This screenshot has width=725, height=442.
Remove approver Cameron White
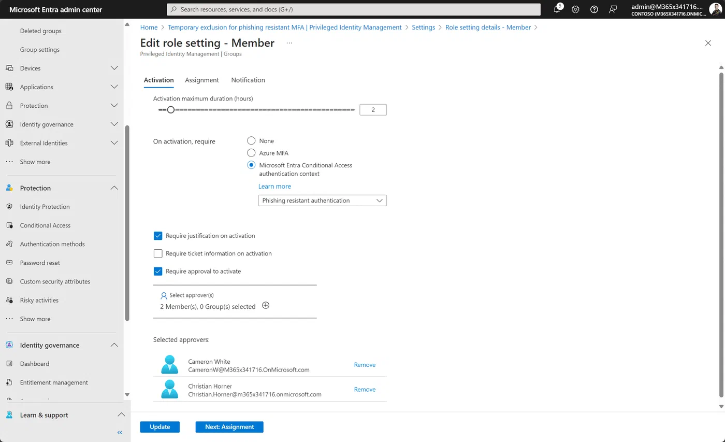tap(365, 365)
